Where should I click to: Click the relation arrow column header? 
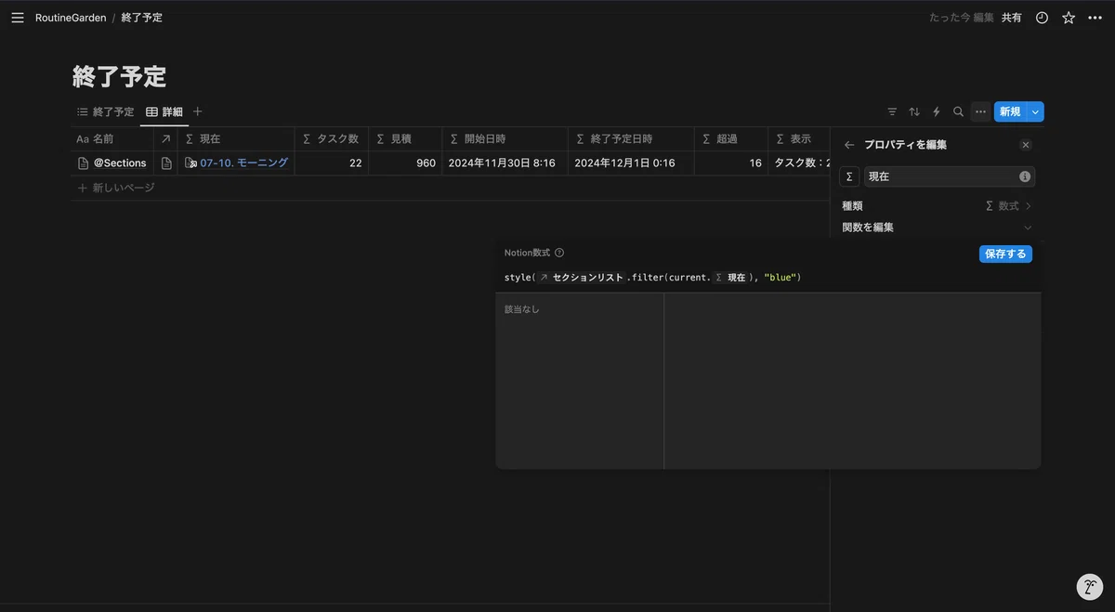tap(166, 138)
